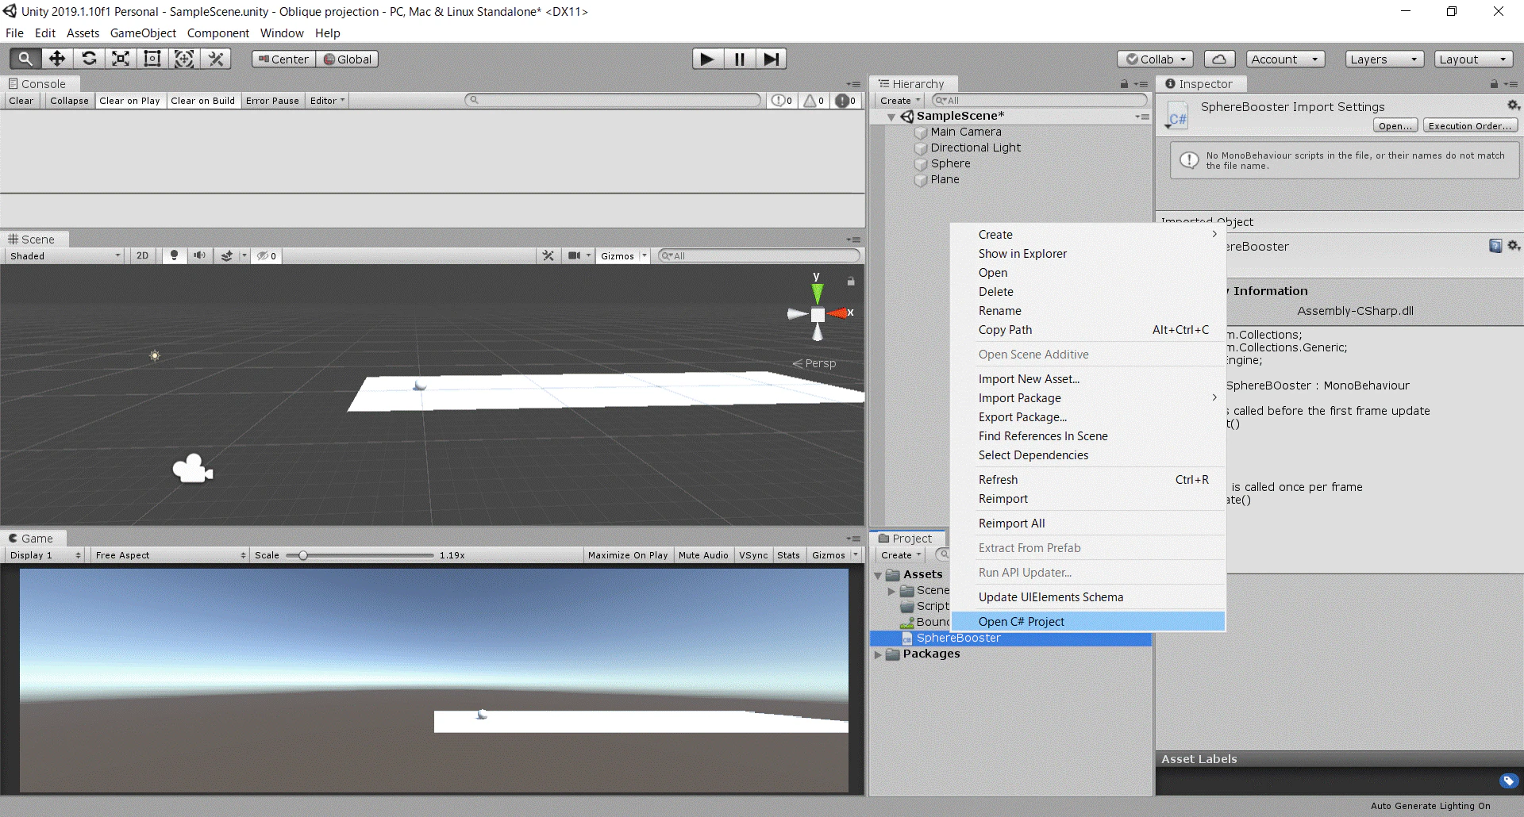Image resolution: width=1524 pixels, height=817 pixels.
Task: Open the scene camera settings icon
Action: [x=575, y=255]
